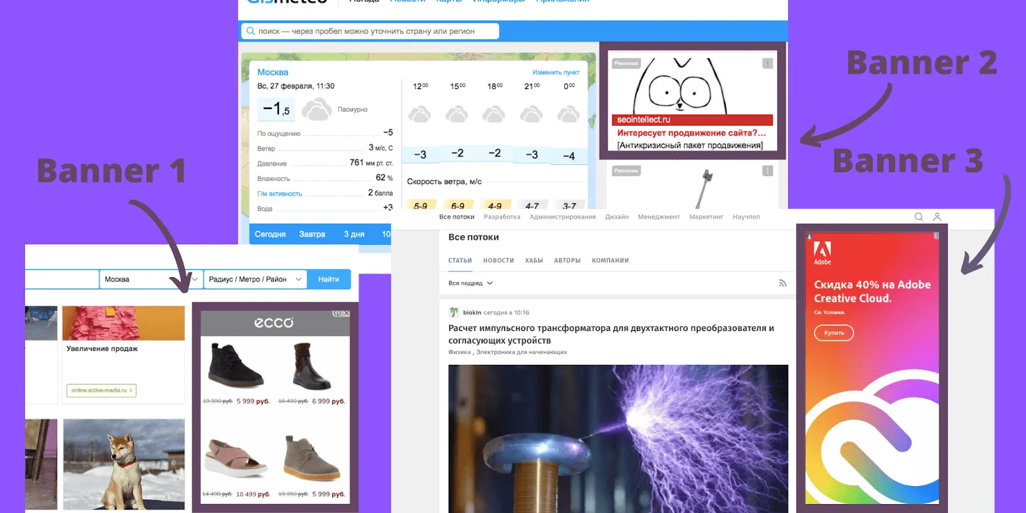Open the Tesla coil article image
Viewport: 1026px width, 513px height.
pos(618,439)
